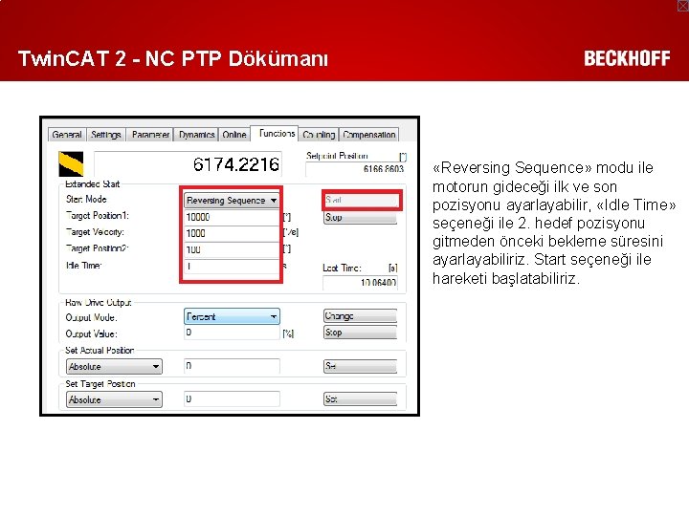Image resolution: width=689 pixels, height=516 pixels.
Task: Open the Online tab
Action: pyautogui.click(x=234, y=135)
